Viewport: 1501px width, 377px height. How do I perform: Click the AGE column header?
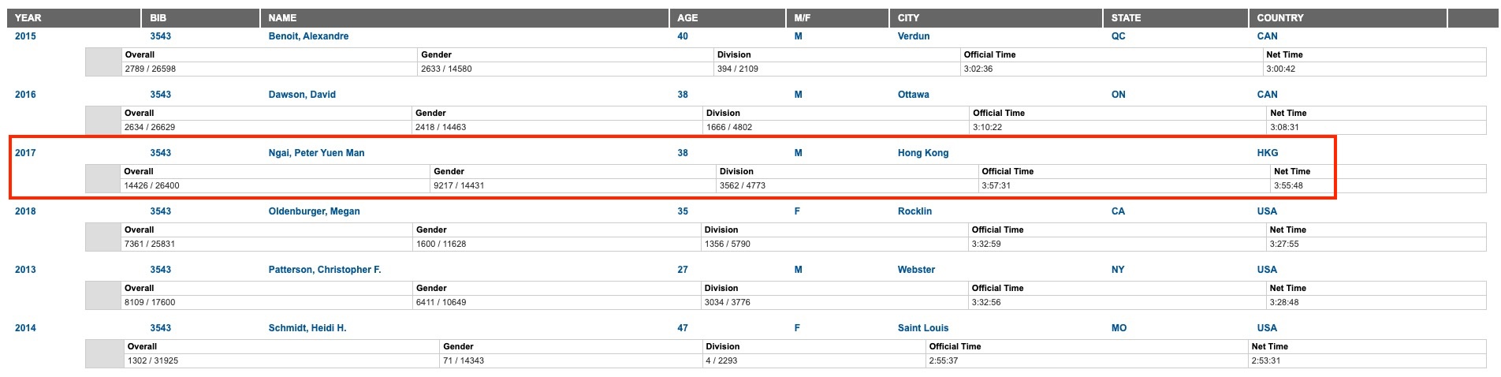pyautogui.click(x=687, y=17)
